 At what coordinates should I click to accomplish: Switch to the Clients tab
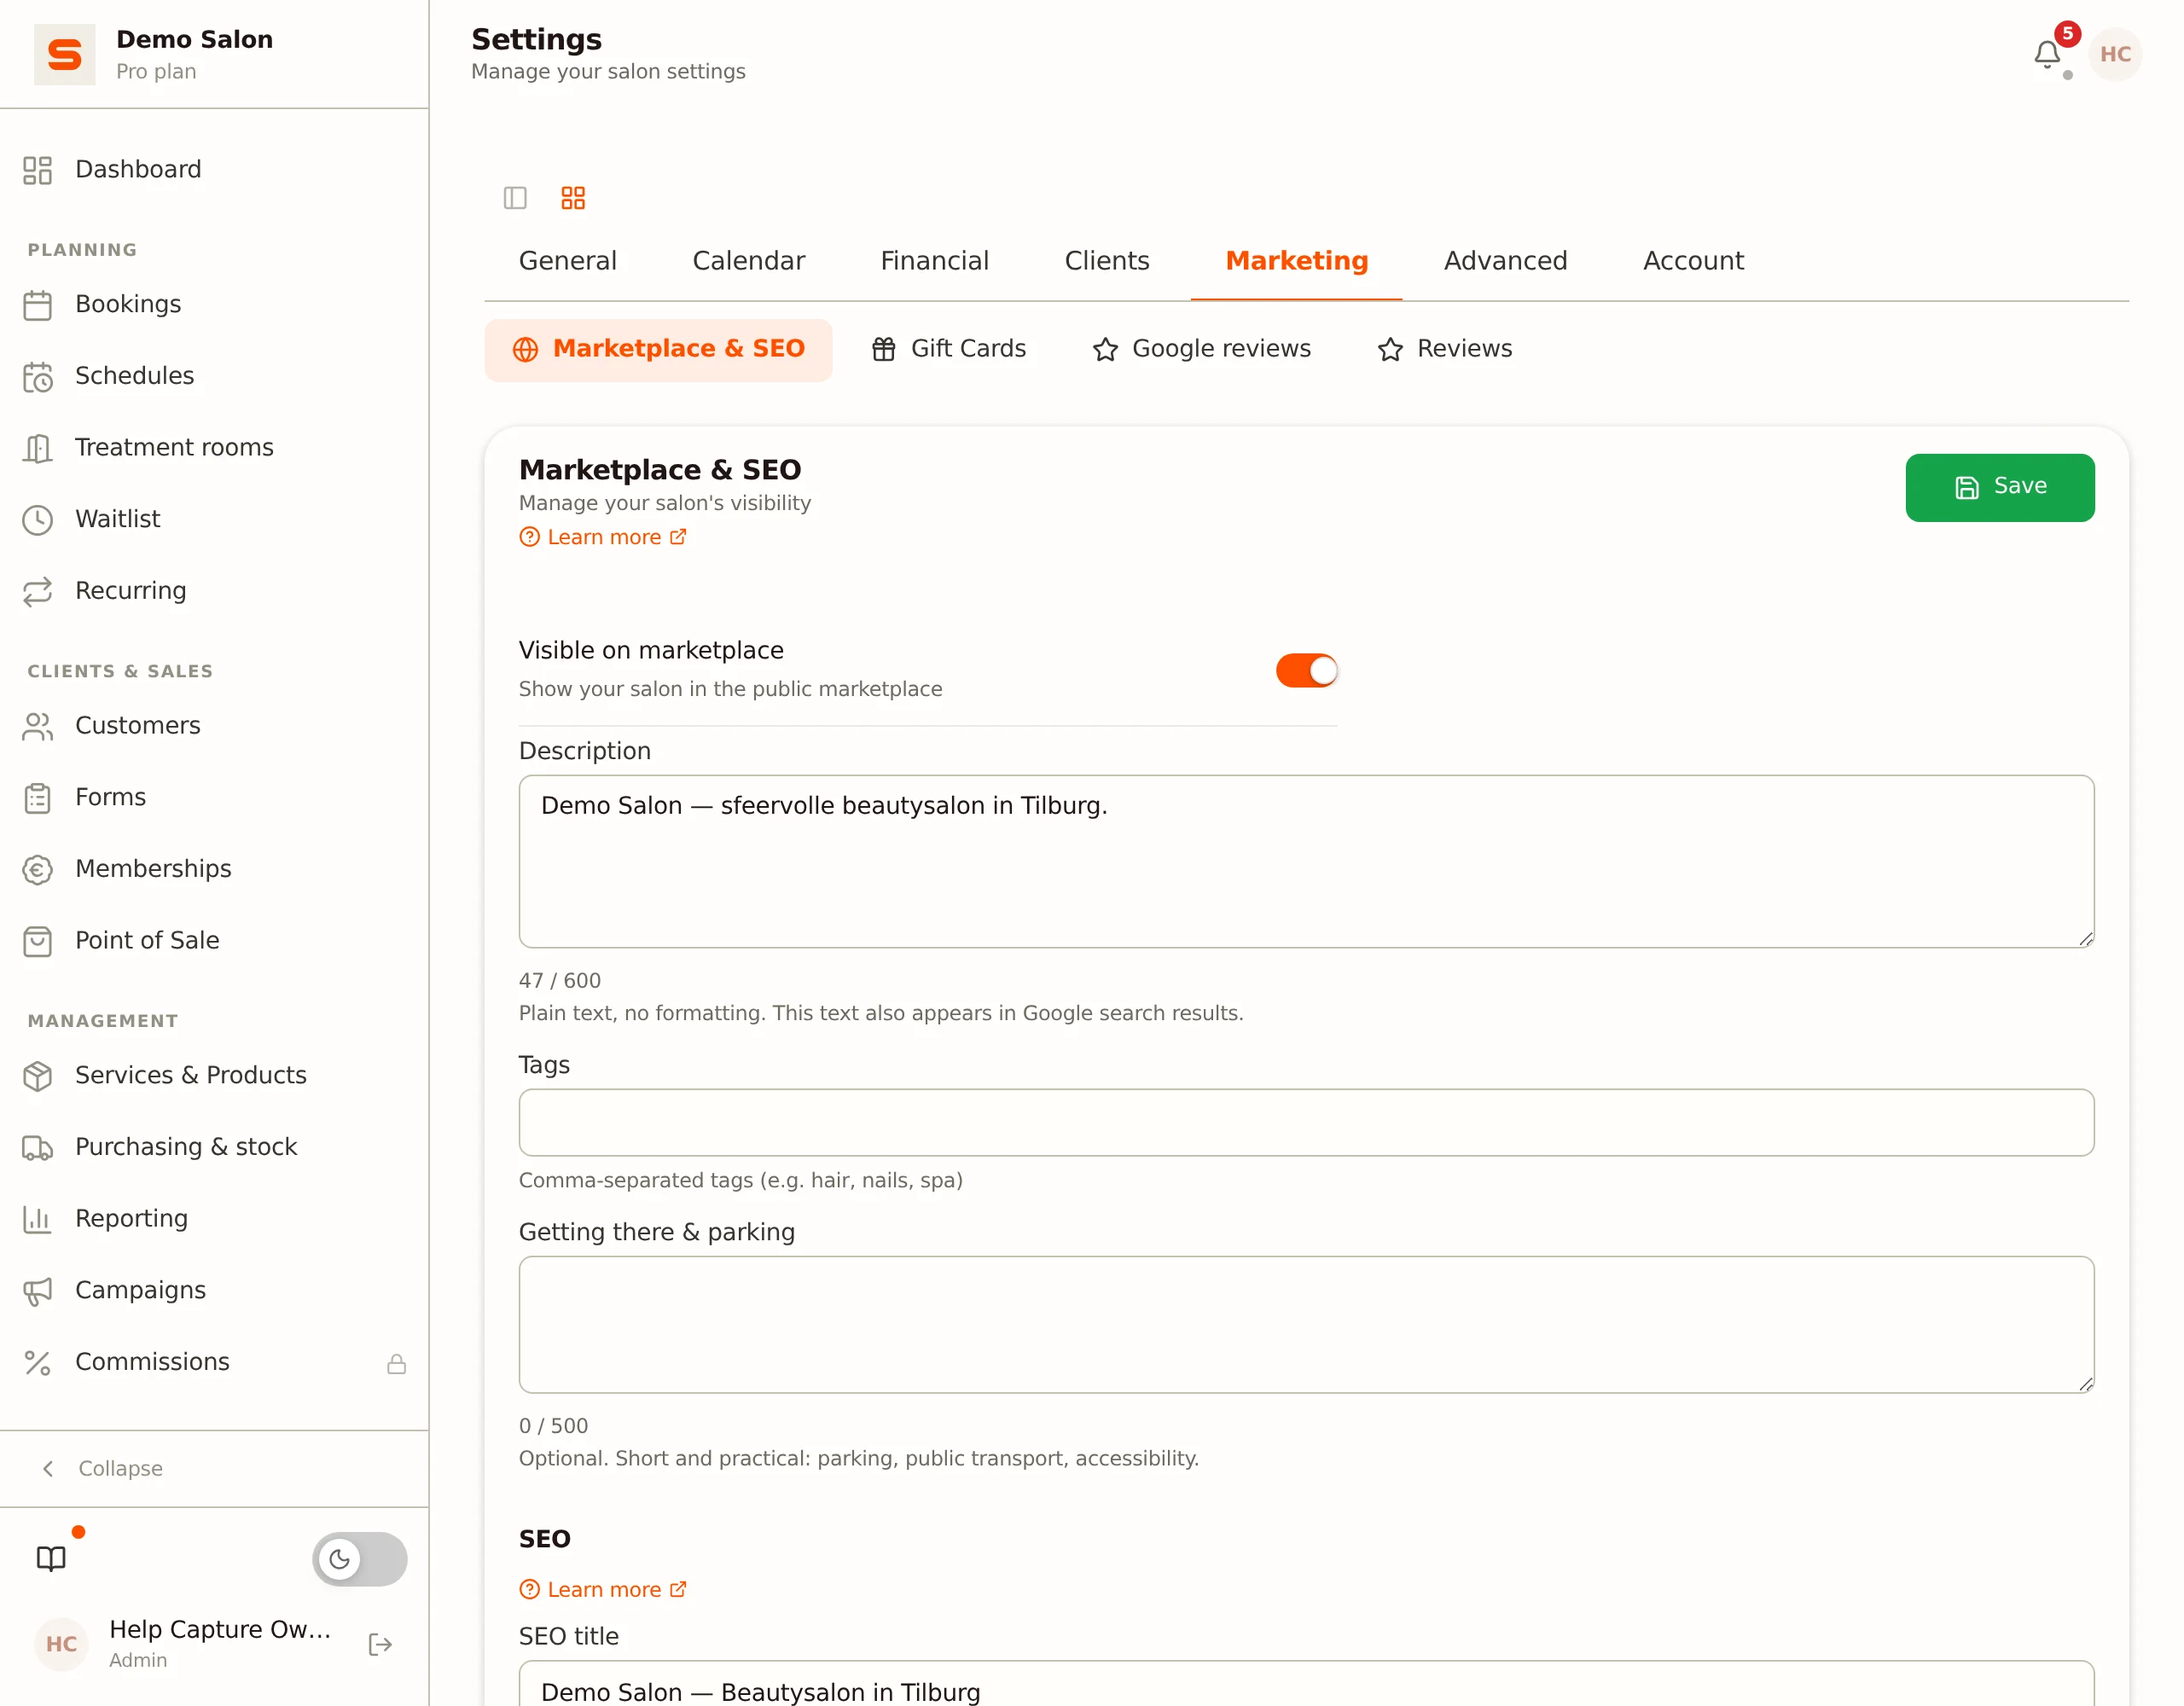[x=1106, y=261]
